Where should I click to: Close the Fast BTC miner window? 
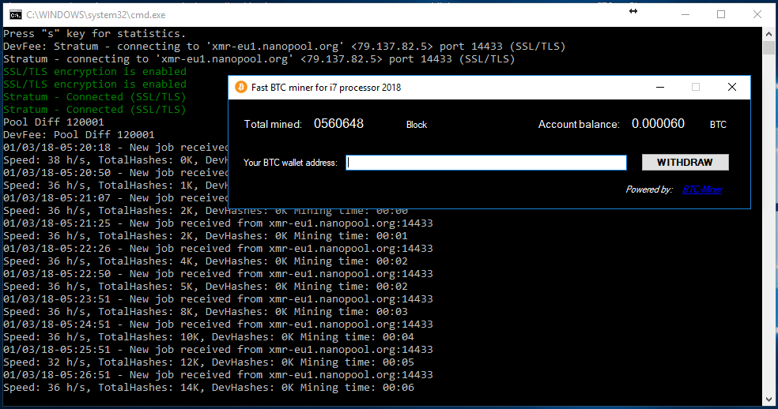pyautogui.click(x=732, y=88)
